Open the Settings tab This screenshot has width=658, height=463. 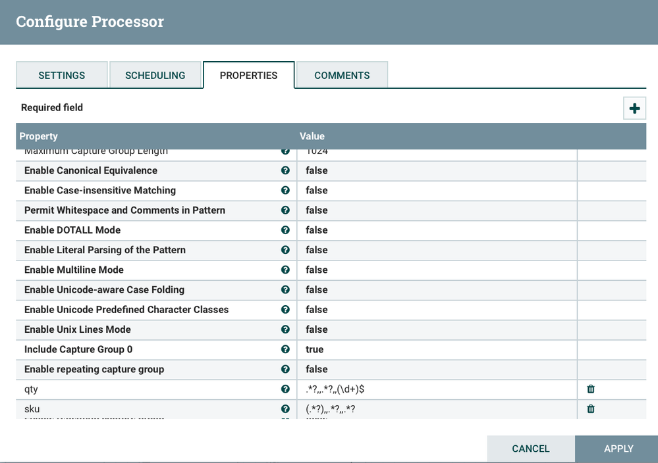pos(62,75)
